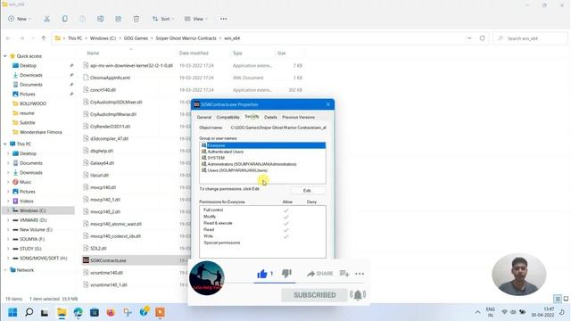Screen dimensions: 571x321
Task: Select the Galaxy64.dll file
Action: point(102,163)
